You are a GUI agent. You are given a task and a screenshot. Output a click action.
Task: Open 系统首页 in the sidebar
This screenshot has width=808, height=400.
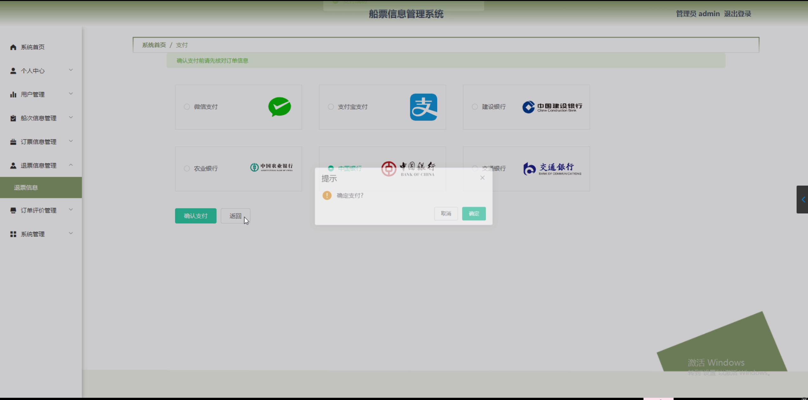coord(33,47)
